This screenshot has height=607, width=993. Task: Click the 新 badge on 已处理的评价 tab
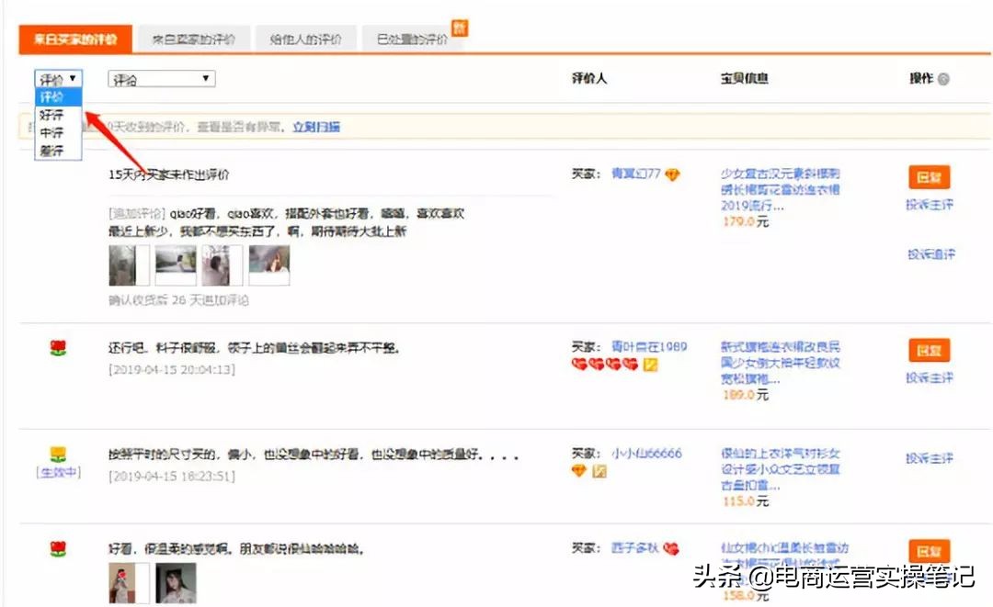tap(460, 28)
